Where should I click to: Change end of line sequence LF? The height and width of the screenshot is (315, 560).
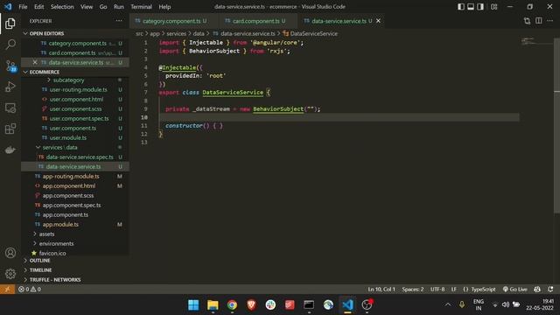pos(453,290)
